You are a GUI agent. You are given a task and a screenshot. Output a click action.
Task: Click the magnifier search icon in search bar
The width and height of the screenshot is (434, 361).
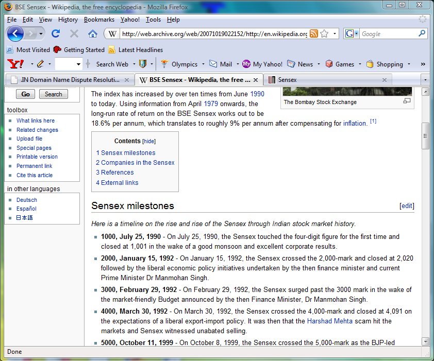click(422, 33)
